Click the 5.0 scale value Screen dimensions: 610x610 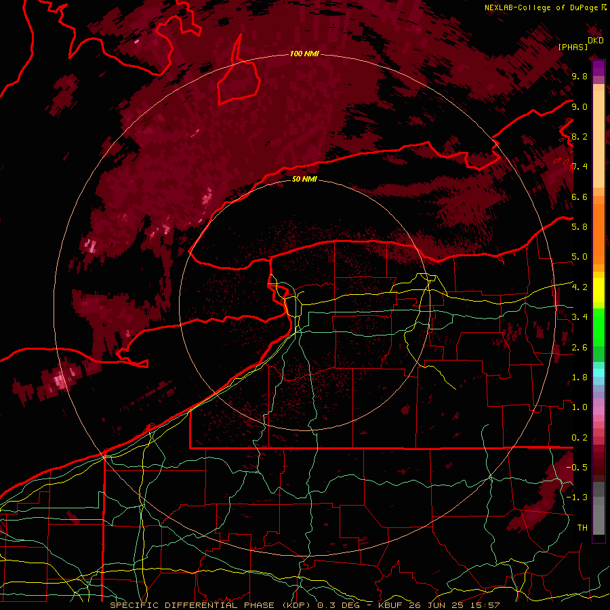tap(579, 257)
